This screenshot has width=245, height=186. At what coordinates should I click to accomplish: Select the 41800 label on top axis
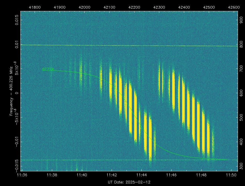[x=35, y=7]
